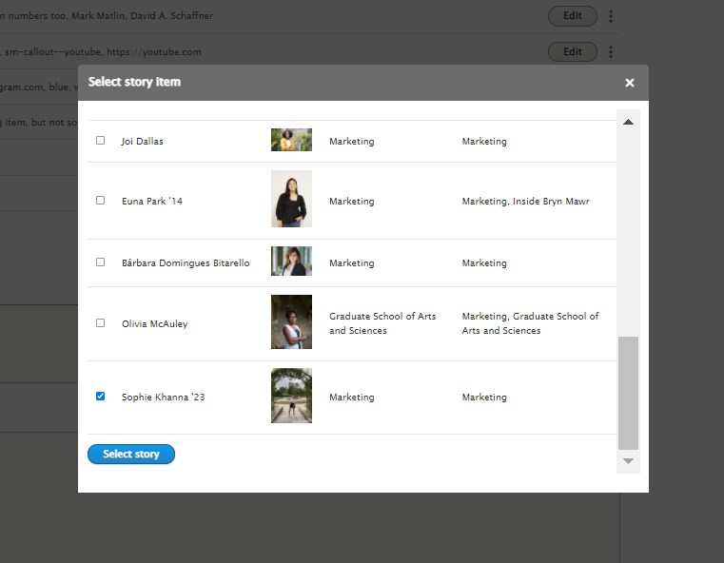This screenshot has height=563, width=724.
Task: Click Bárbara Domingues Bitarello thumbnail
Action: pos(291,262)
